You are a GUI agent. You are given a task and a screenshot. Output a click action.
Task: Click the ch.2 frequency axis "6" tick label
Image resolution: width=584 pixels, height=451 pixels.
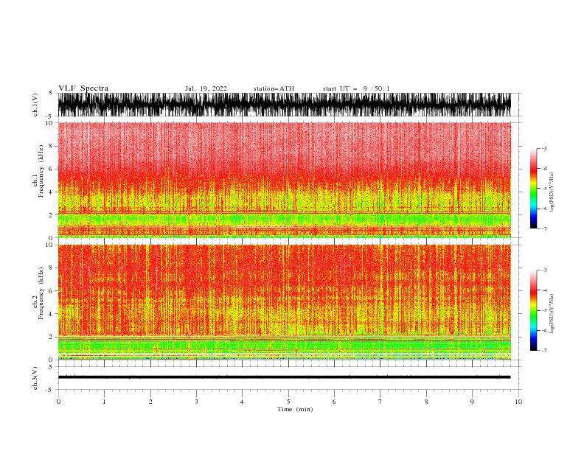[51, 290]
